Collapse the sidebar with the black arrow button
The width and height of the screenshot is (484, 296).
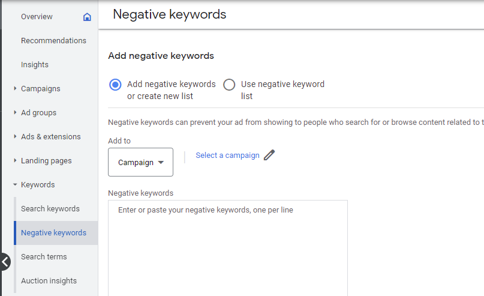click(x=5, y=262)
